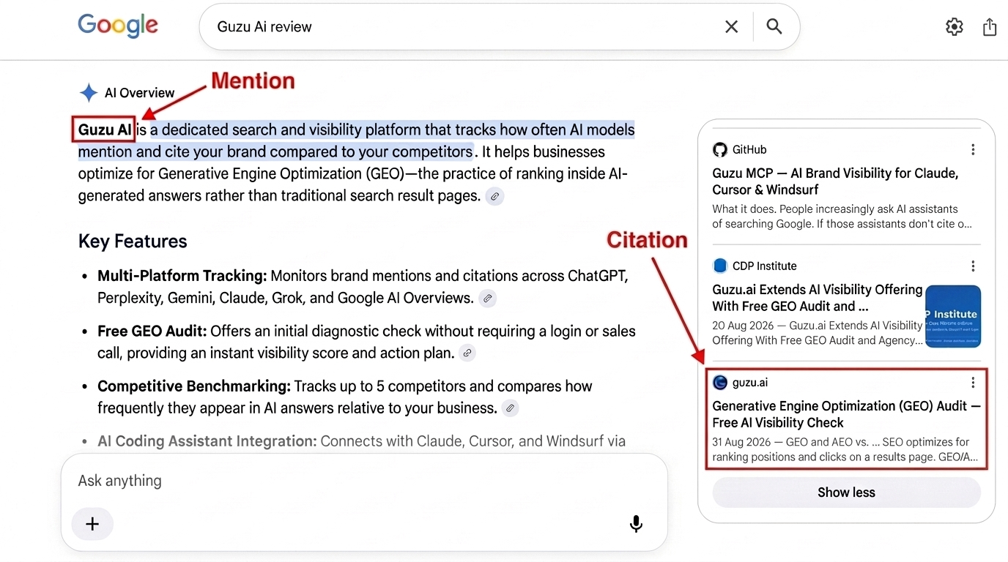Click the Google logo
Screen dimensions: 1008x562
[x=118, y=26]
